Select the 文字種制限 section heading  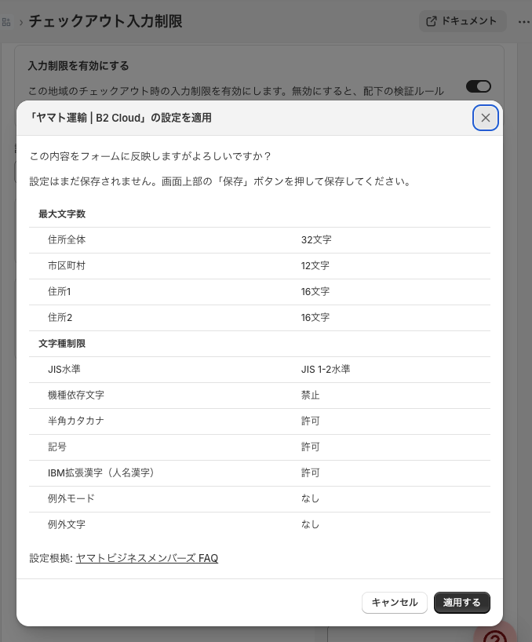(62, 343)
